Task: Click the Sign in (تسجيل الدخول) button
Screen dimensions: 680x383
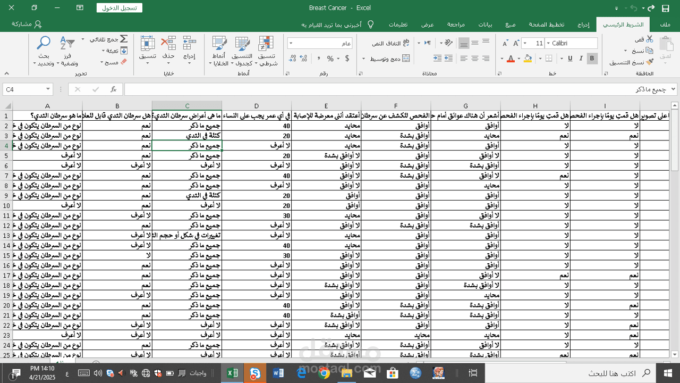Action: click(120, 8)
